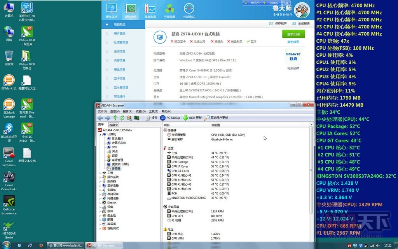Click AIDA64 green up-level arrow
Image resolution: width=398 pixels, height=249 pixels.
pos(115,118)
